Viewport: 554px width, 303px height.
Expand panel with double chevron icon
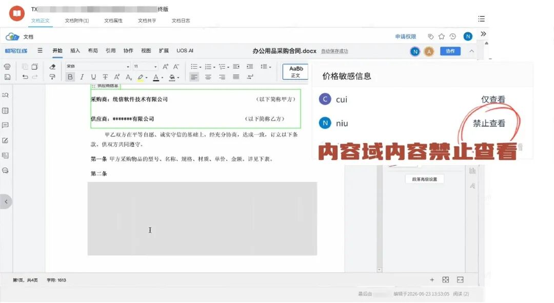coord(483,34)
